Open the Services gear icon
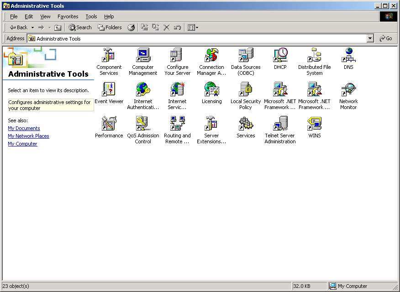This screenshot has height=292, width=400. coord(246,124)
